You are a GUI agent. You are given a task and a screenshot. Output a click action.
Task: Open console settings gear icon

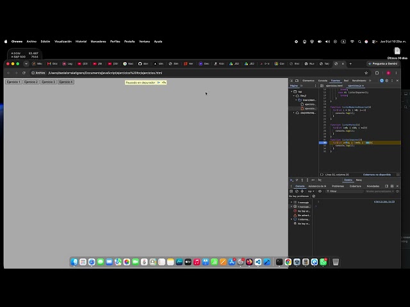coord(397,191)
